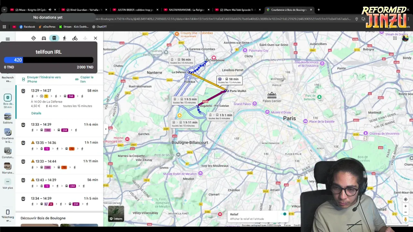
Task: Close the Muse - Knights Of Cydonia tab
Action: (55, 10)
